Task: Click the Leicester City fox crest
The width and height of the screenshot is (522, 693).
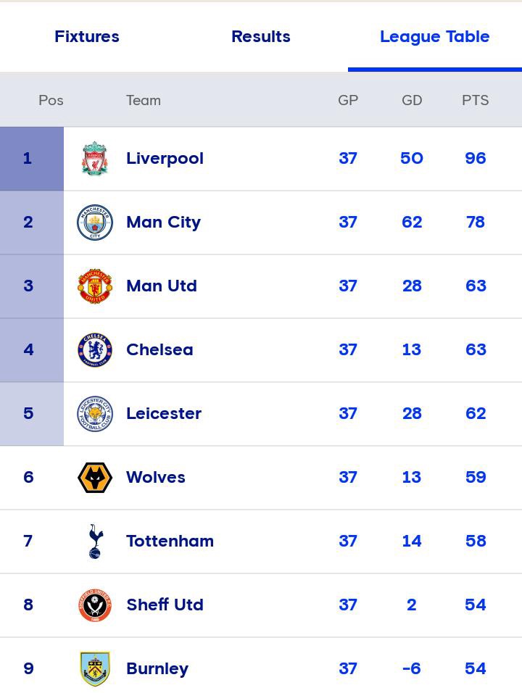Action: (x=95, y=414)
